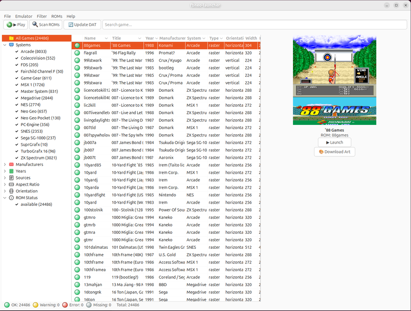
Task: Select the ZX Spectrum (3021) tree item
Action: pos(38,158)
